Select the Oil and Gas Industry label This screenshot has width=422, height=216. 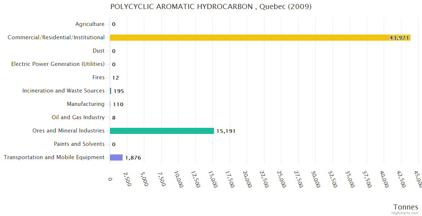[x=78, y=117]
